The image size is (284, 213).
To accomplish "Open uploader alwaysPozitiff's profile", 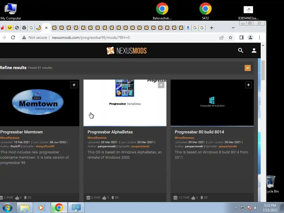I will click(45, 146).
